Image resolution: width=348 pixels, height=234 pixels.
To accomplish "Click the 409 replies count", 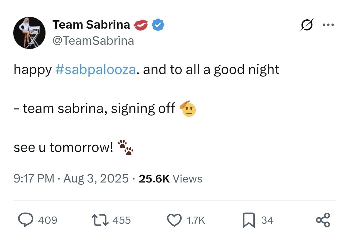I will pos(47,220).
